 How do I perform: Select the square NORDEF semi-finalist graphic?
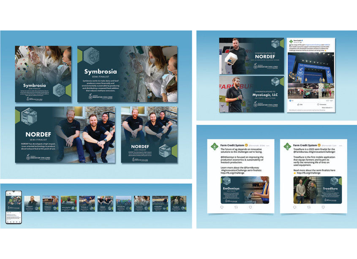pos(149,135)
